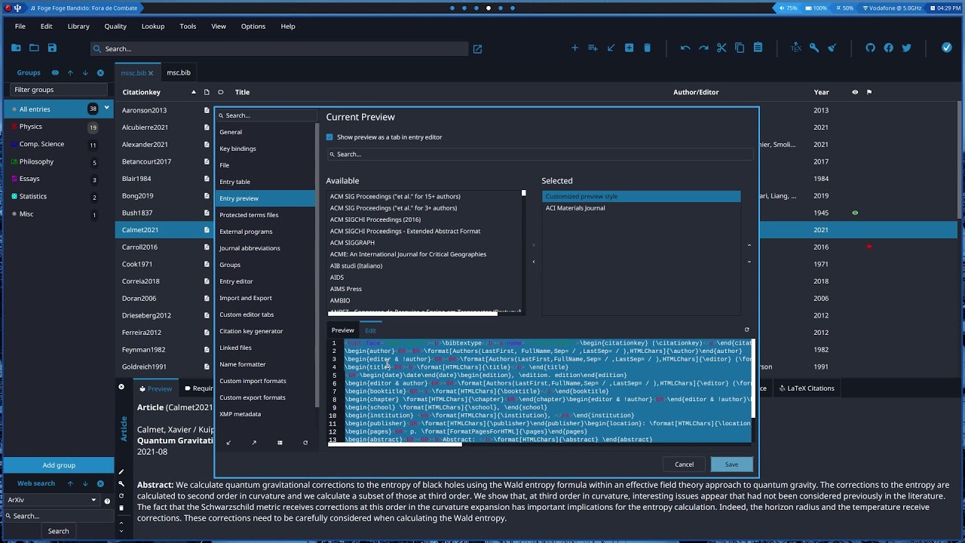This screenshot has width=965, height=543.
Task: Open the Twitter link icon
Action: tap(906, 48)
